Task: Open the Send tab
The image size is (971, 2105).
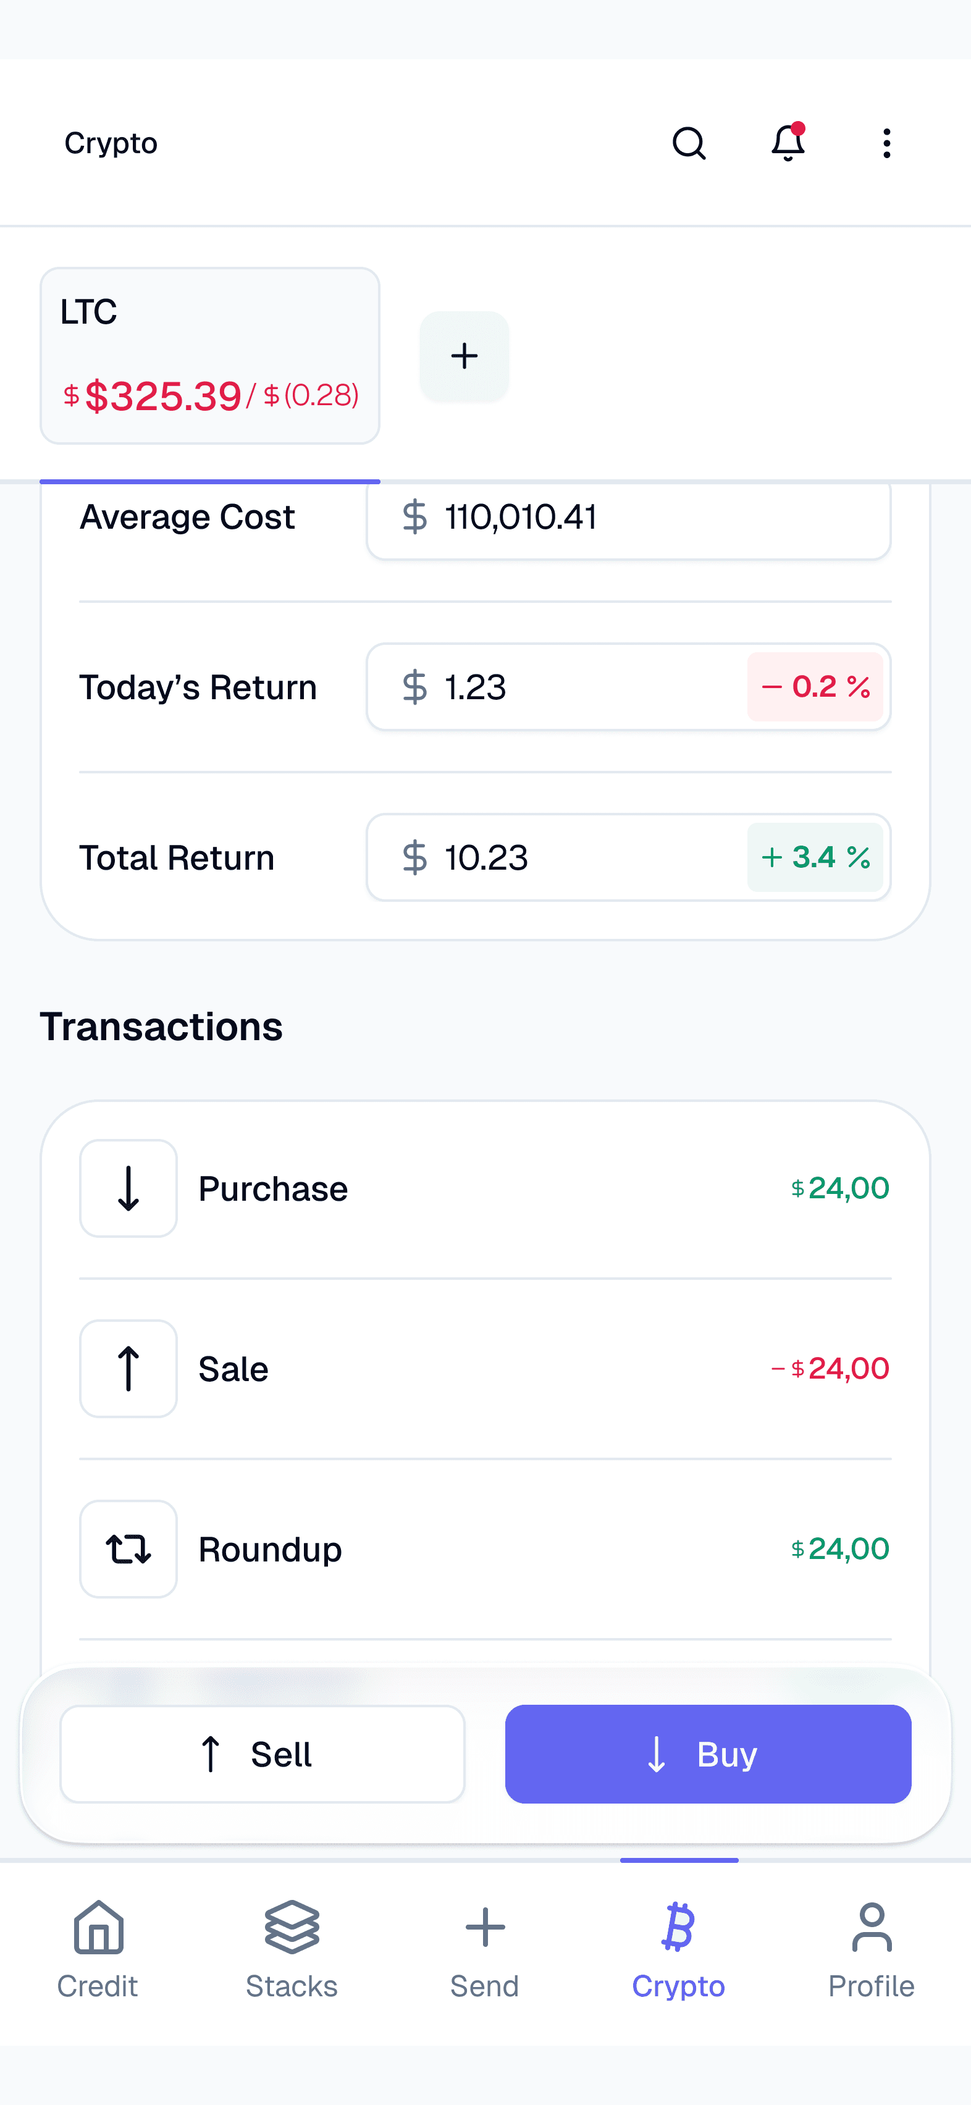Action: (485, 1948)
